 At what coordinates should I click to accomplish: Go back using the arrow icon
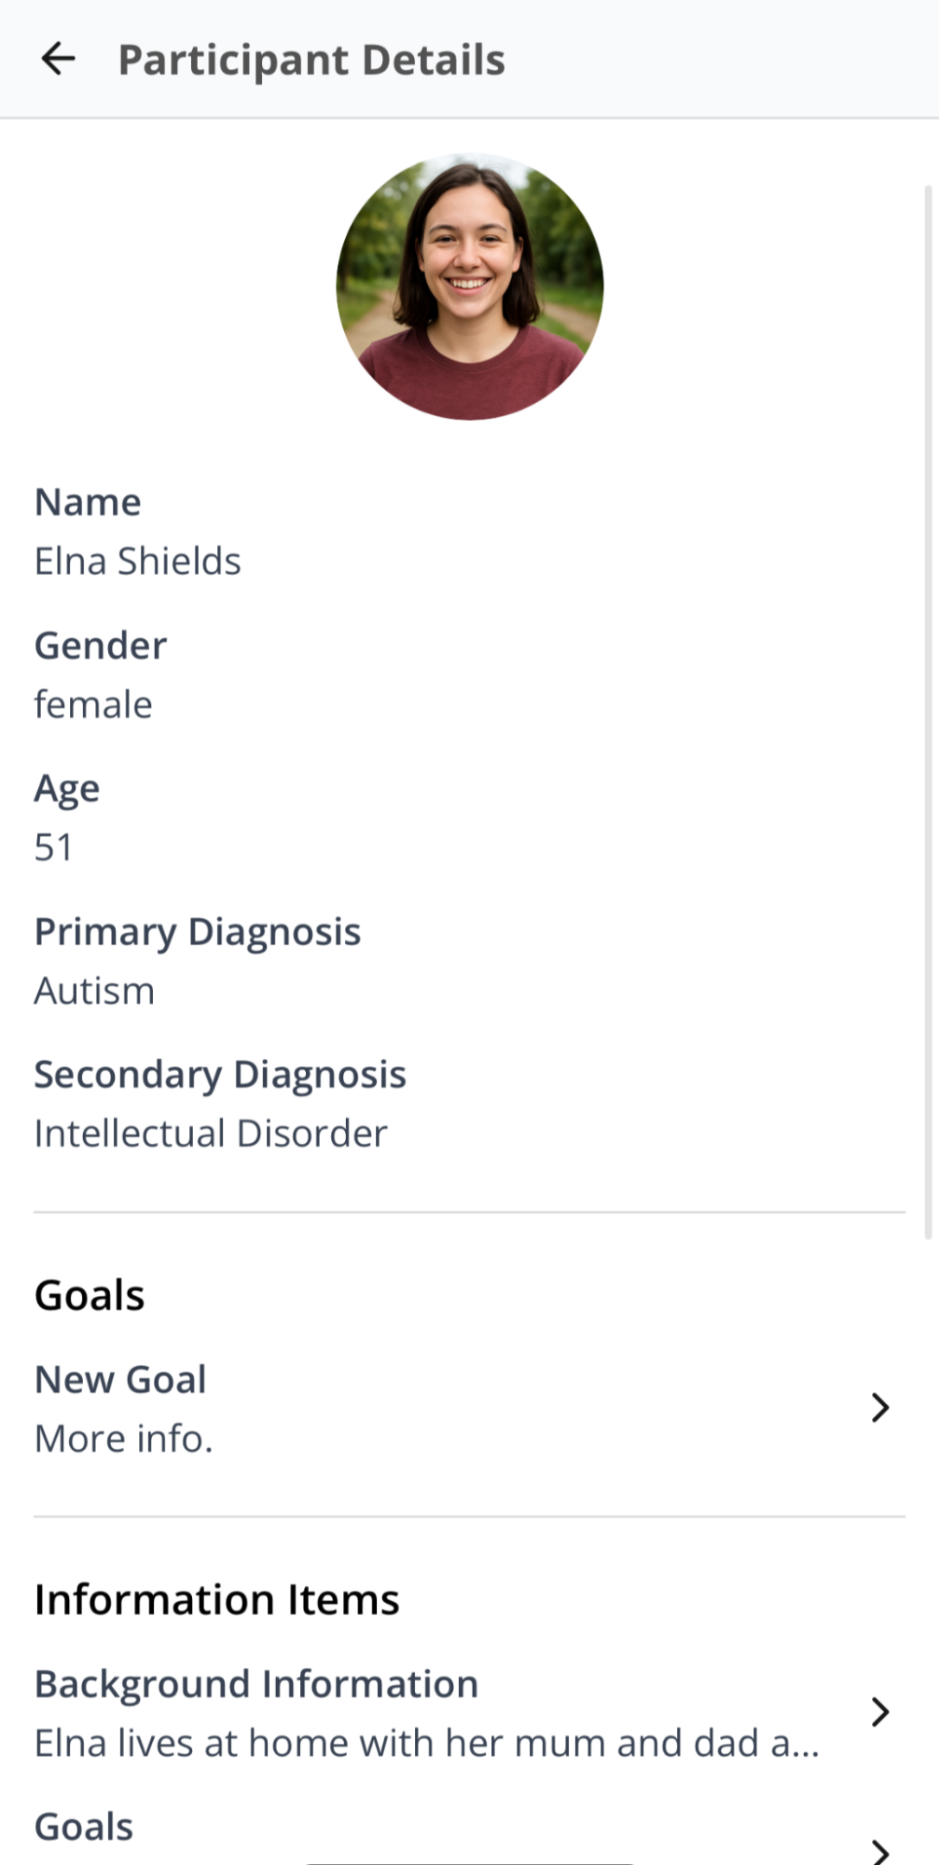(x=58, y=59)
